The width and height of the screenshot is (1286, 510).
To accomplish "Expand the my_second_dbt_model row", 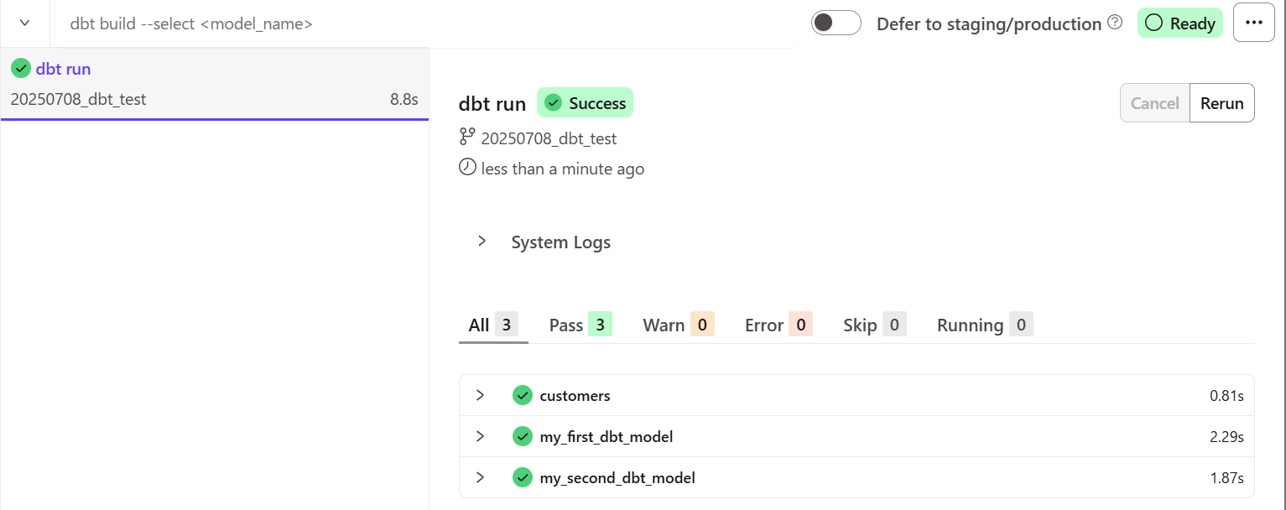I will pyautogui.click(x=480, y=477).
